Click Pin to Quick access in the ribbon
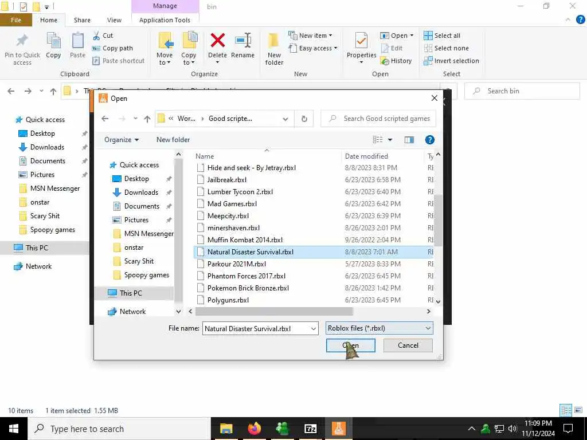Image resolution: width=587 pixels, height=440 pixels. click(22, 50)
